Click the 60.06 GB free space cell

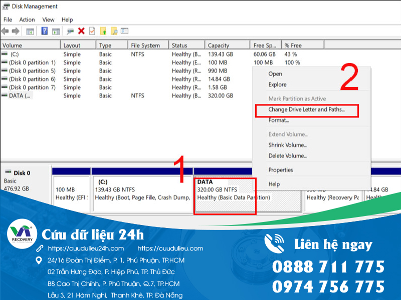(x=265, y=54)
